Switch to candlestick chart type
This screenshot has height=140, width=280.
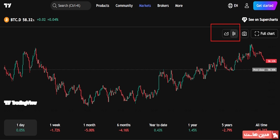click(234, 34)
